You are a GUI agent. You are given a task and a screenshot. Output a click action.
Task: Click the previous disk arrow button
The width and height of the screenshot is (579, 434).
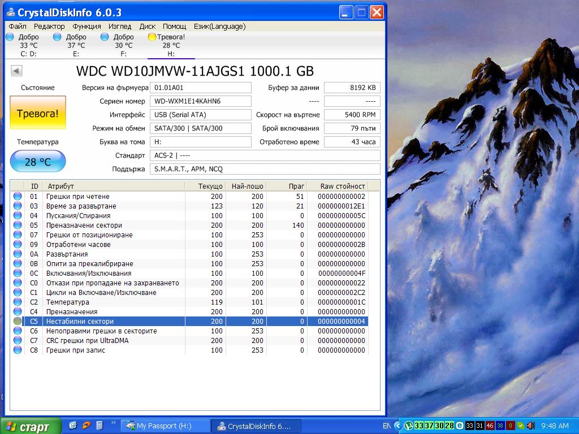click(x=16, y=71)
